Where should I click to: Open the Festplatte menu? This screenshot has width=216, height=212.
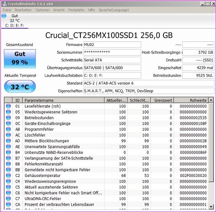[76, 10]
